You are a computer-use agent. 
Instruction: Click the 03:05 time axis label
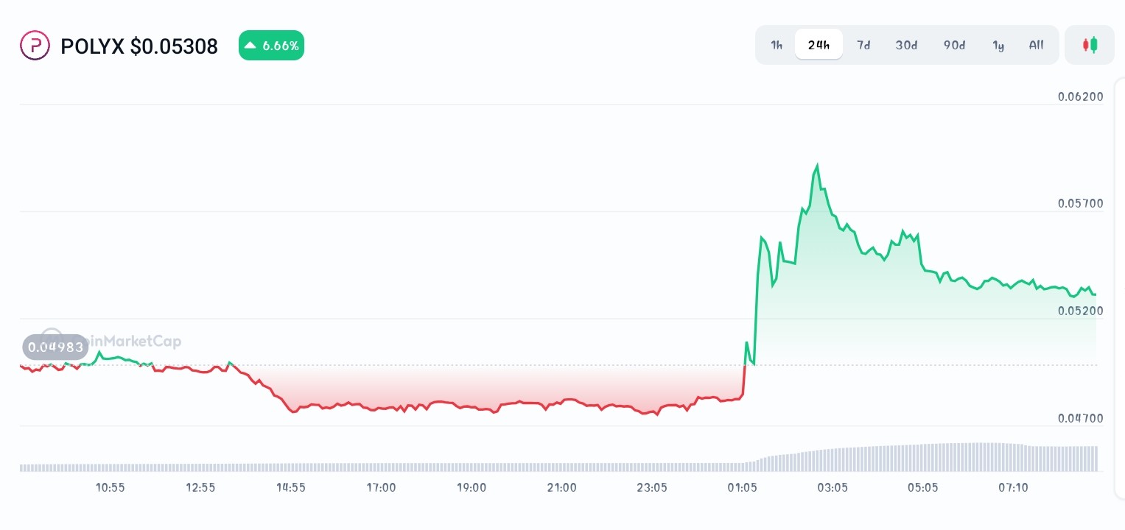coord(833,487)
